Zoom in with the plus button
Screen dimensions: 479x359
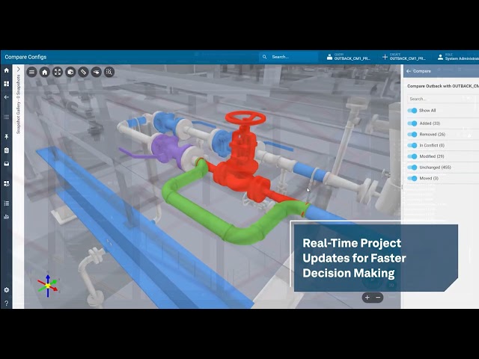pyautogui.click(x=367, y=298)
